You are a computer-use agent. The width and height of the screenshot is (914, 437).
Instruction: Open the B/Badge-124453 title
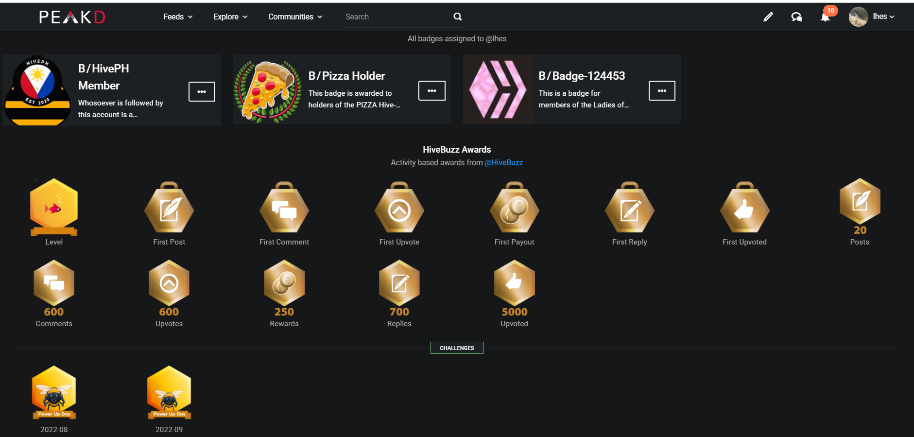click(582, 76)
